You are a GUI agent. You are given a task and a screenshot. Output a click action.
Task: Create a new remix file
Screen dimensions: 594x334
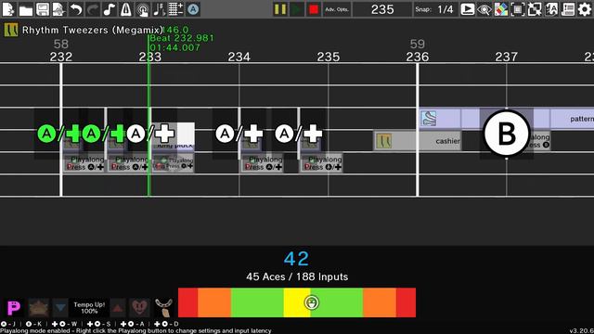[8, 9]
